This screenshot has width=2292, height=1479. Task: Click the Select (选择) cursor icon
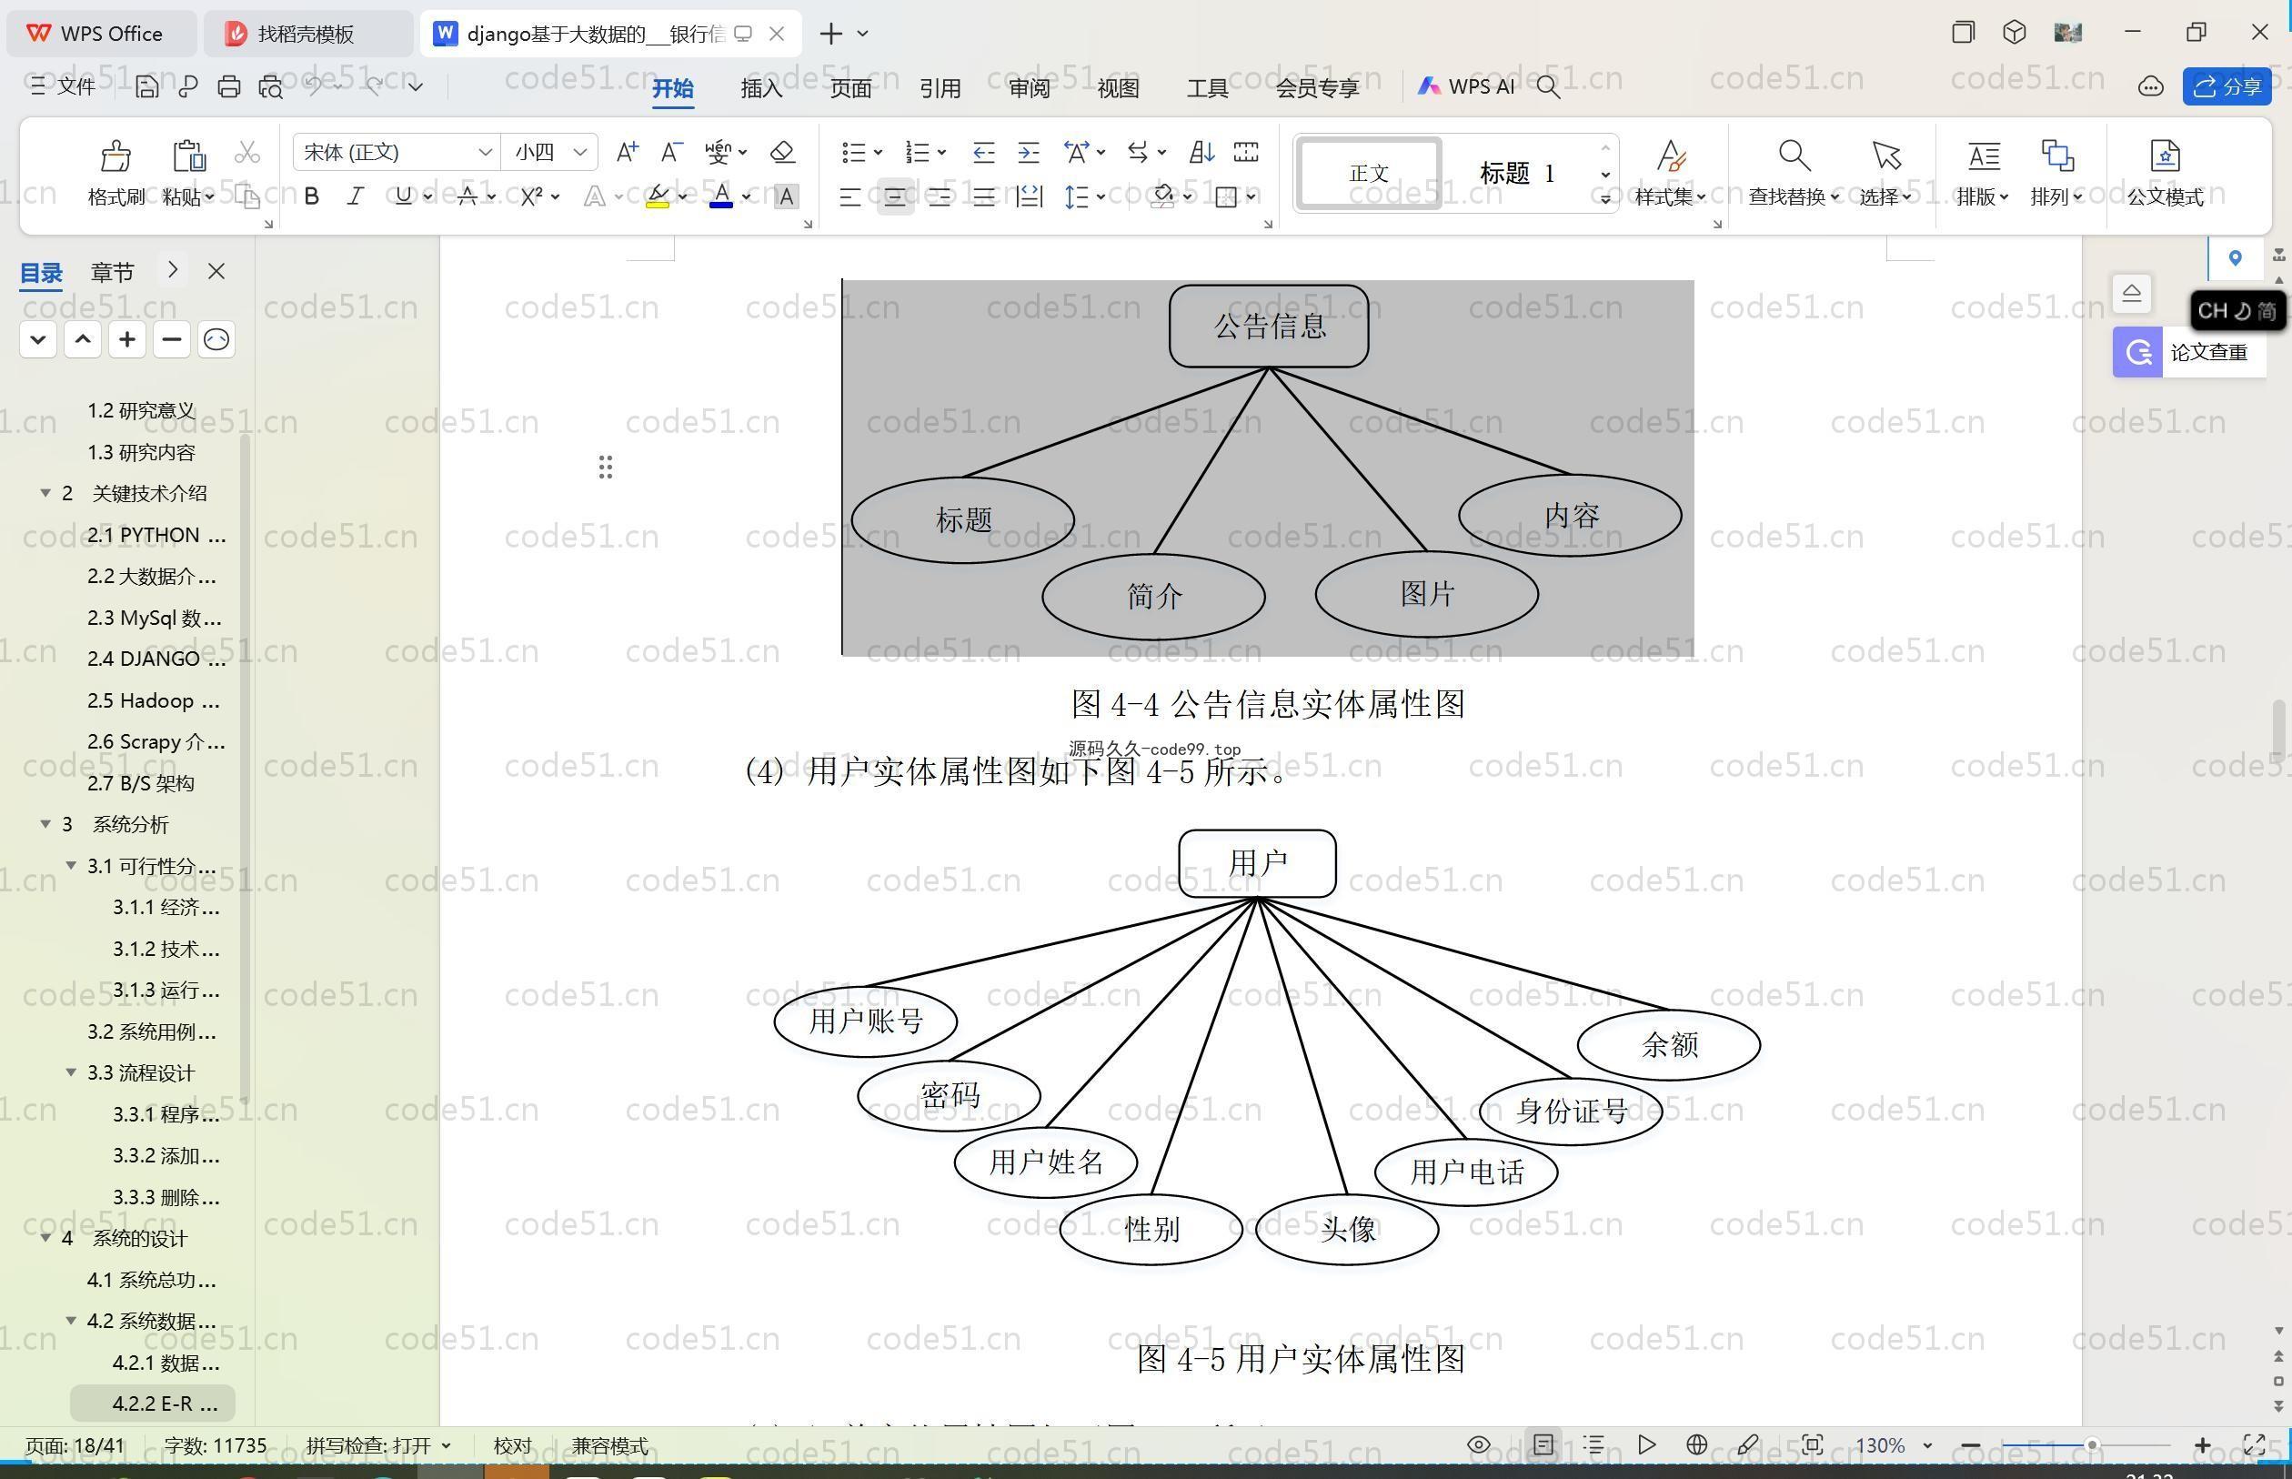(x=1885, y=156)
